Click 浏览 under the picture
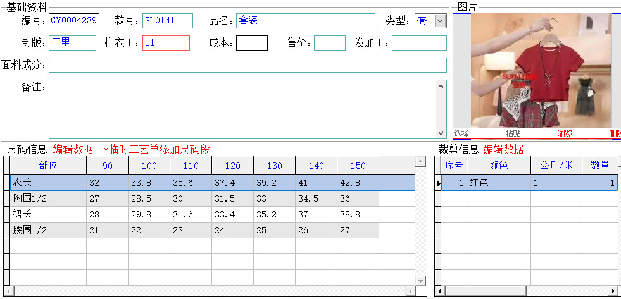 click(x=565, y=133)
